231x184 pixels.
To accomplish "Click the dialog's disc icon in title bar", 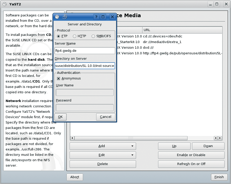I will pos(57,17).
